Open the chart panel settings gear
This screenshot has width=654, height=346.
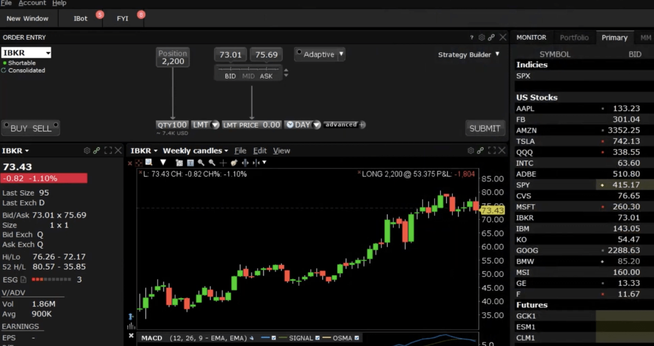point(470,151)
